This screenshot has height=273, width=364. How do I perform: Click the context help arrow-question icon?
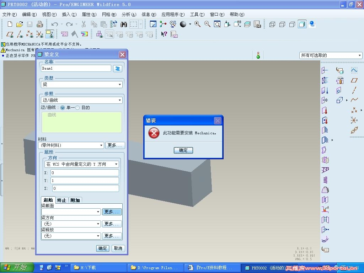click(164, 34)
